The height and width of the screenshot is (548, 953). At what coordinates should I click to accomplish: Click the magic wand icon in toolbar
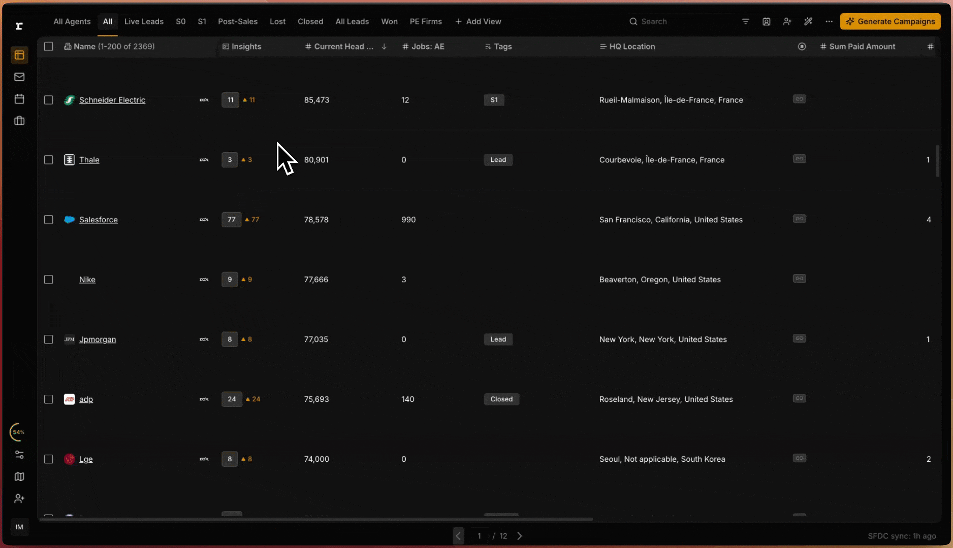pos(808,21)
